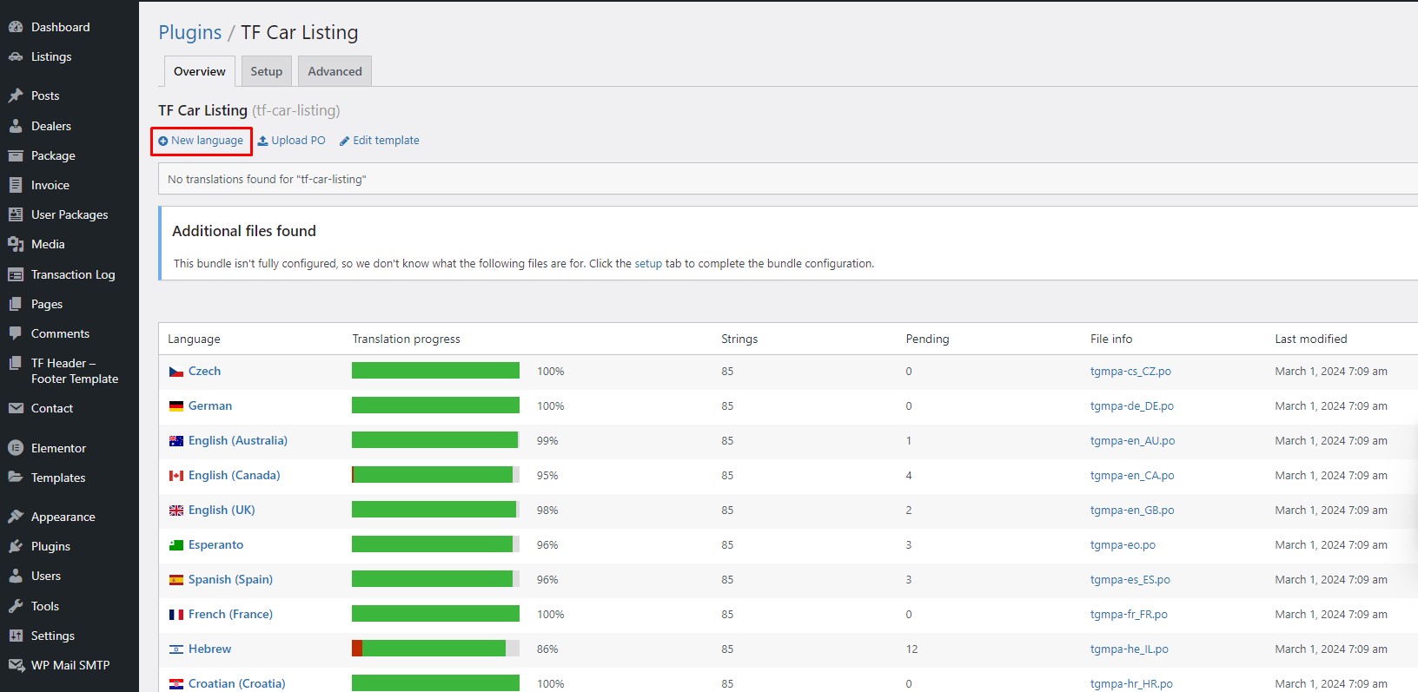The image size is (1418, 692).
Task: Open the English (Australia) translation
Action: coord(238,440)
